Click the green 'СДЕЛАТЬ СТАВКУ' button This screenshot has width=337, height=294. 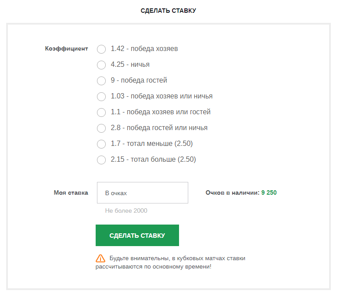137,235
